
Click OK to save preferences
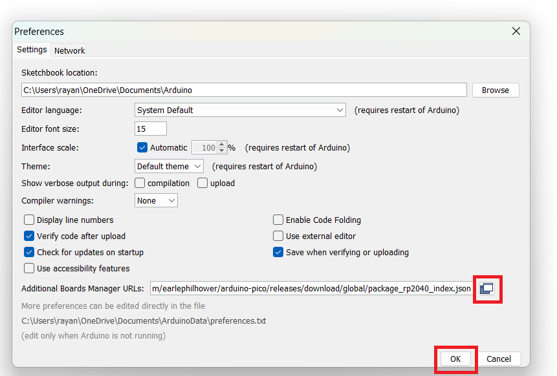pos(455,359)
